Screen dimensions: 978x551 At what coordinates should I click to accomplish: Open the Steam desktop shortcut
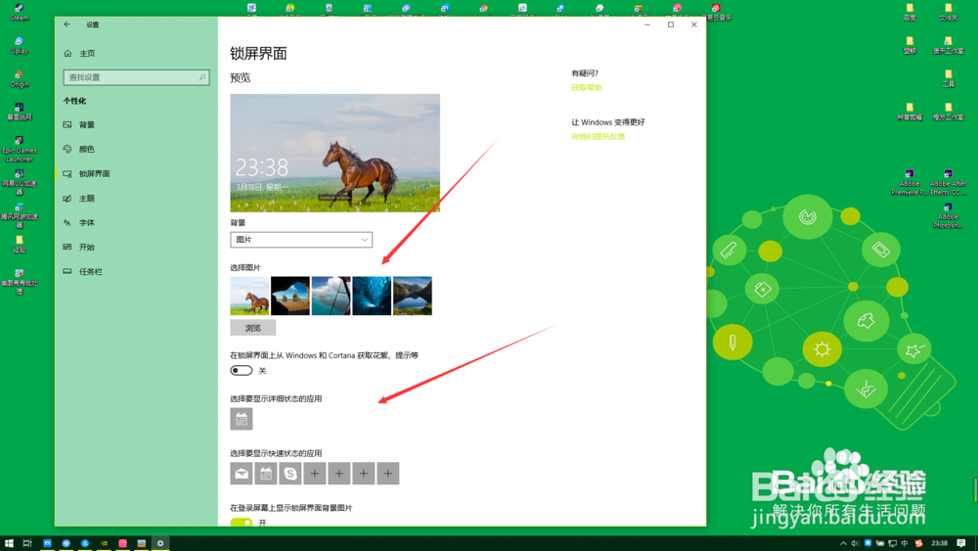tap(20, 12)
